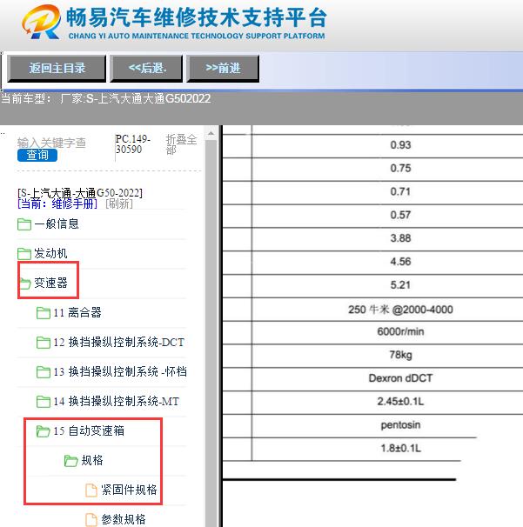Image resolution: width=523 pixels, height=527 pixels.
Task: Click the folder icon for 14 换挡操纵控制系统-MT
Action: coord(44,402)
